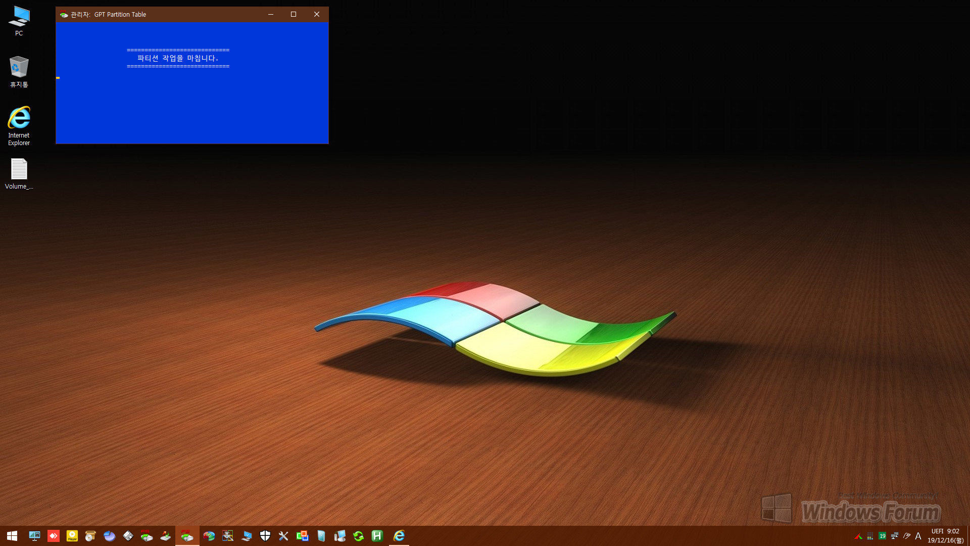Click the equalizer bars tray icon
The image size is (970, 546).
point(870,536)
